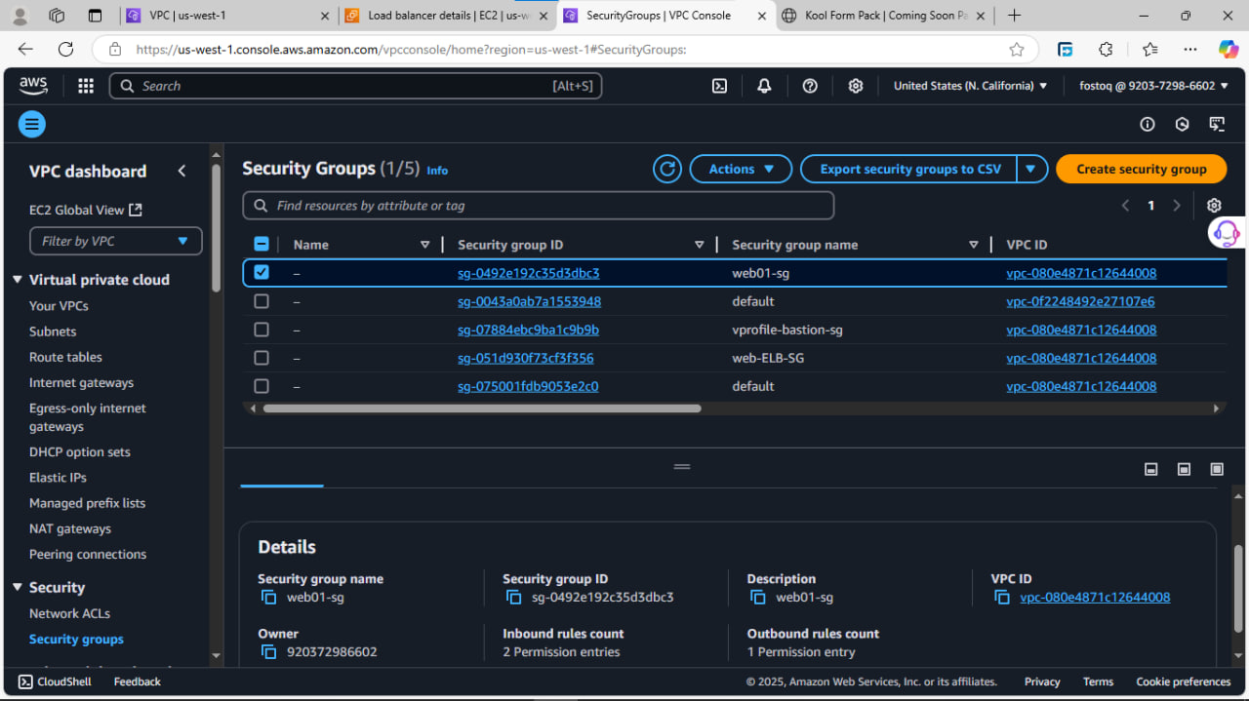Focus the AWS top Search box
This screenshot has width=1249, height=701.
356,86
